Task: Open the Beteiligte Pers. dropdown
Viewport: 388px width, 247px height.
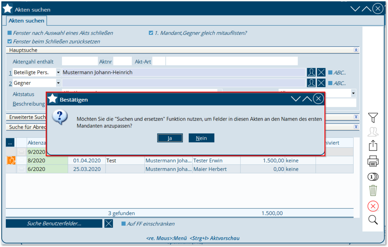Action: [58, 72]
